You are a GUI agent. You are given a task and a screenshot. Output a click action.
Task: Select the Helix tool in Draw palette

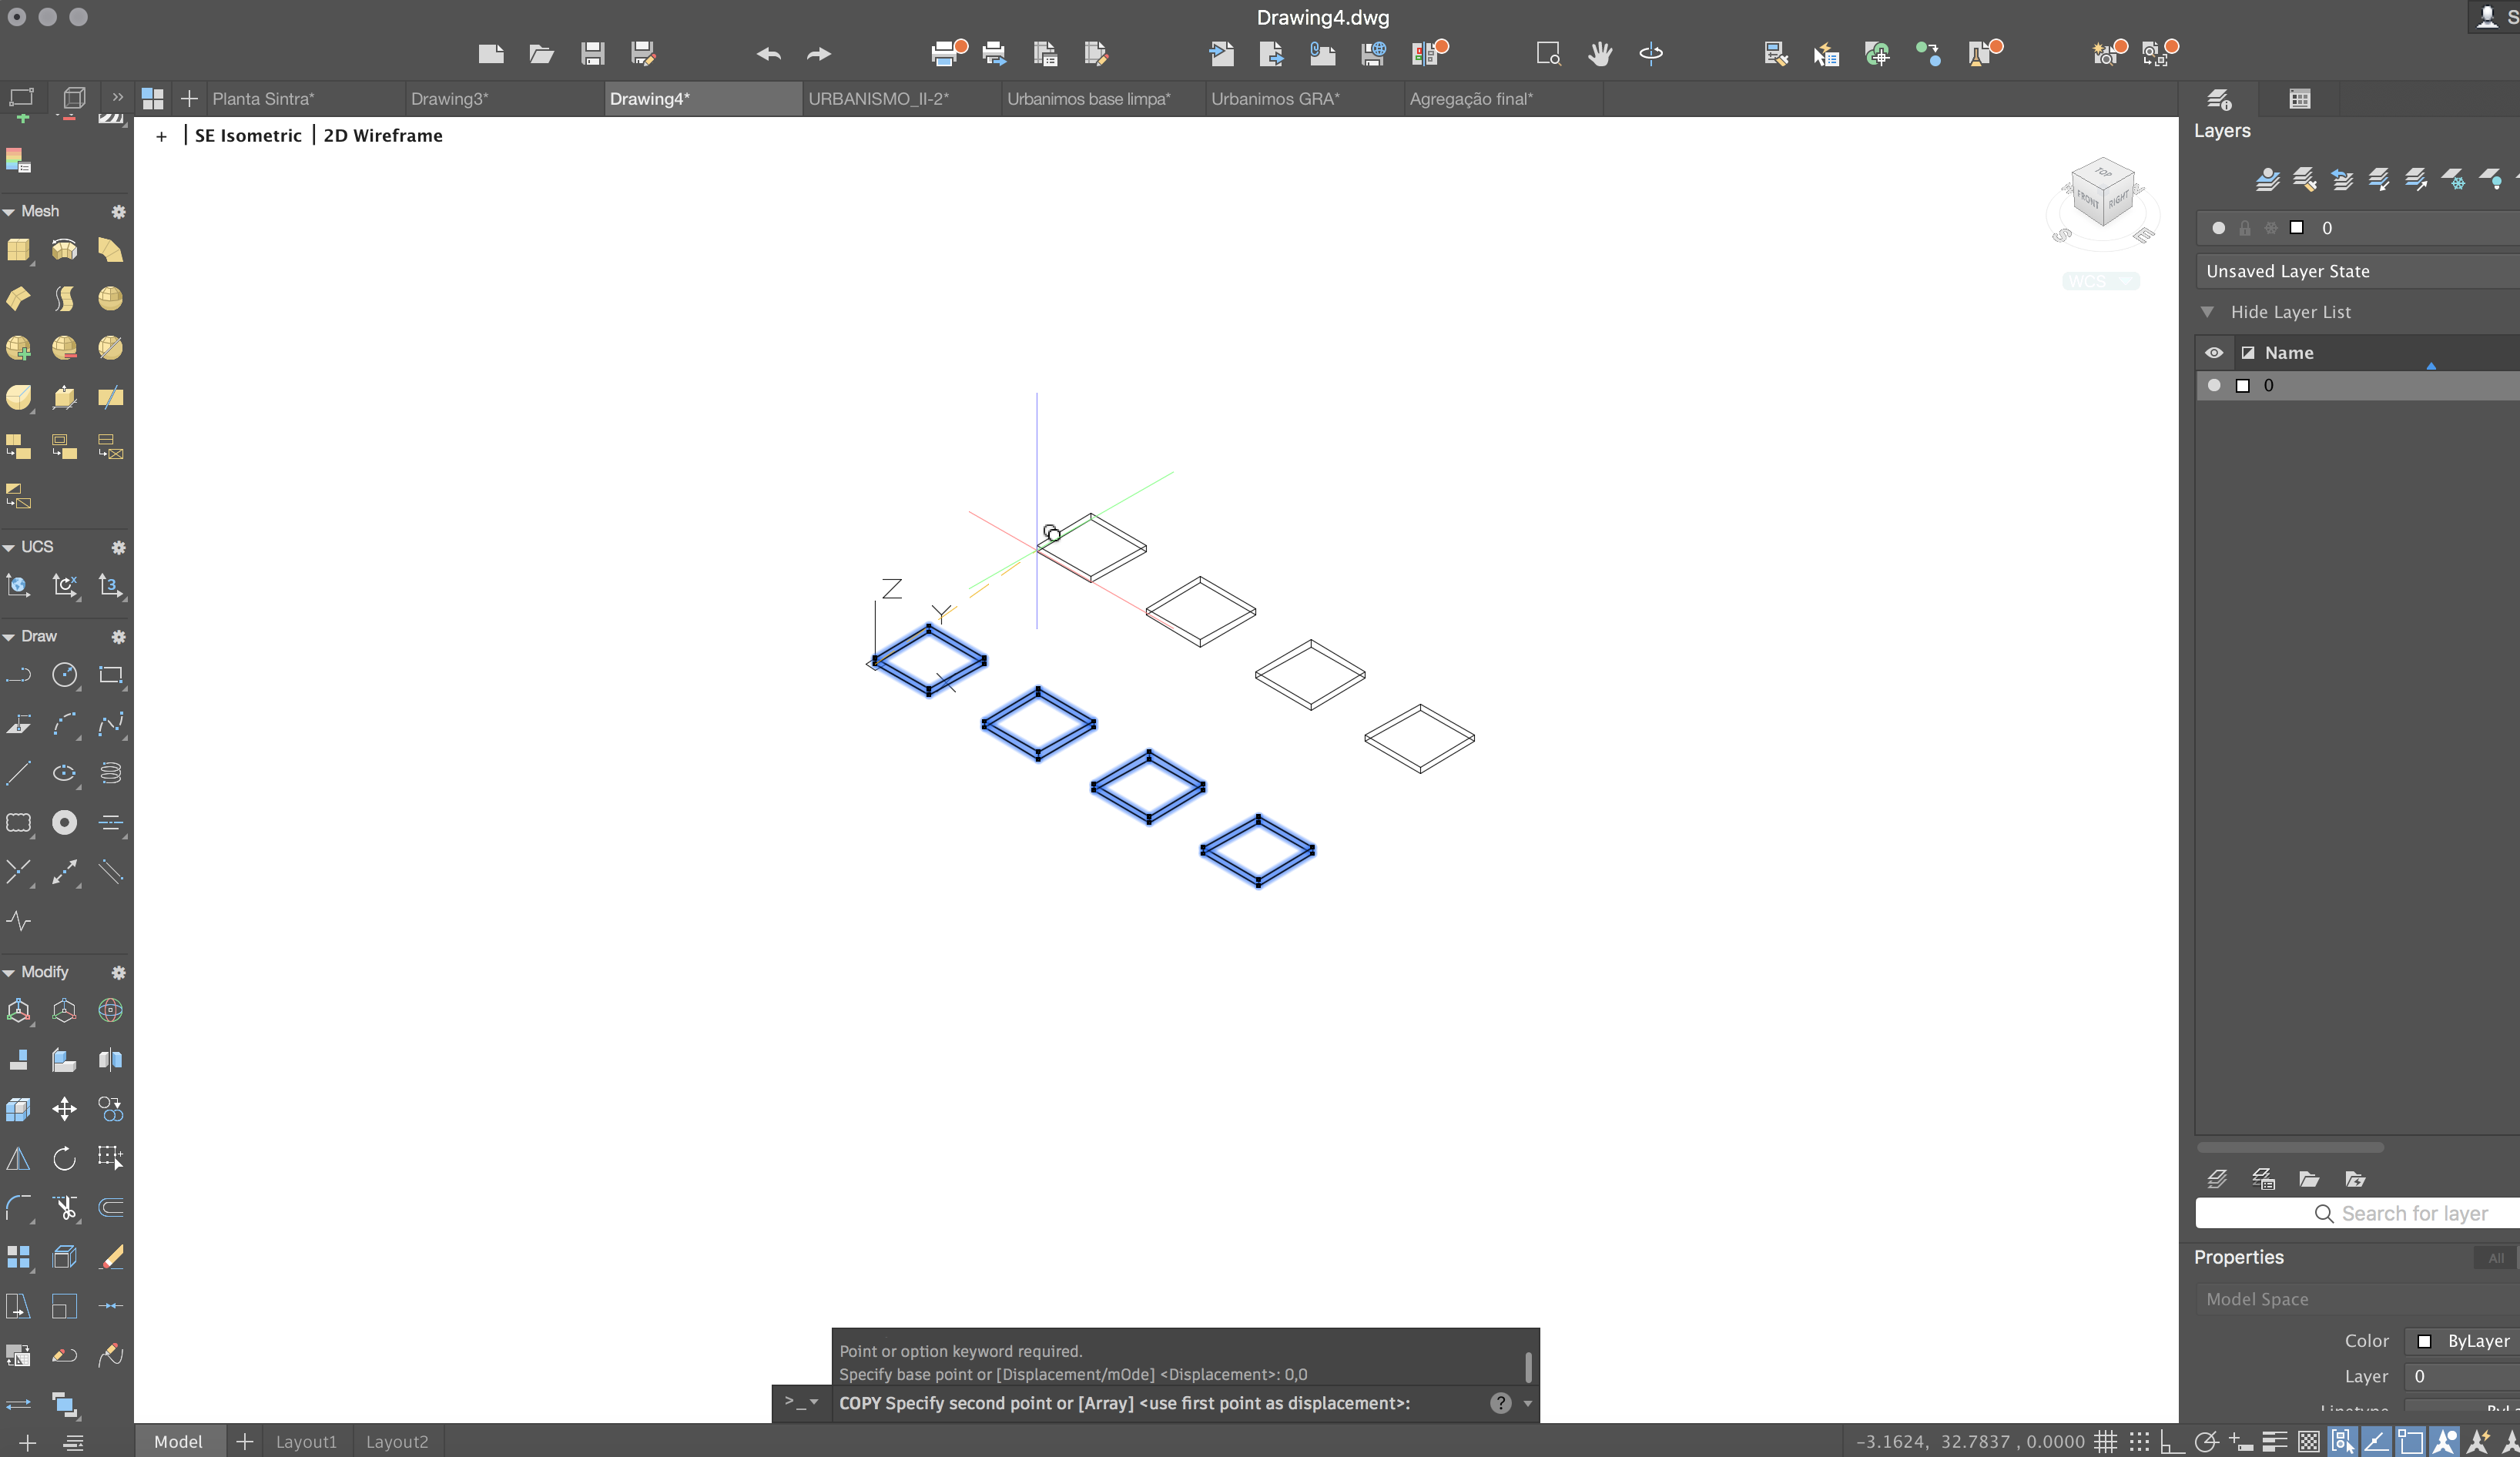[x=110, y=773]
